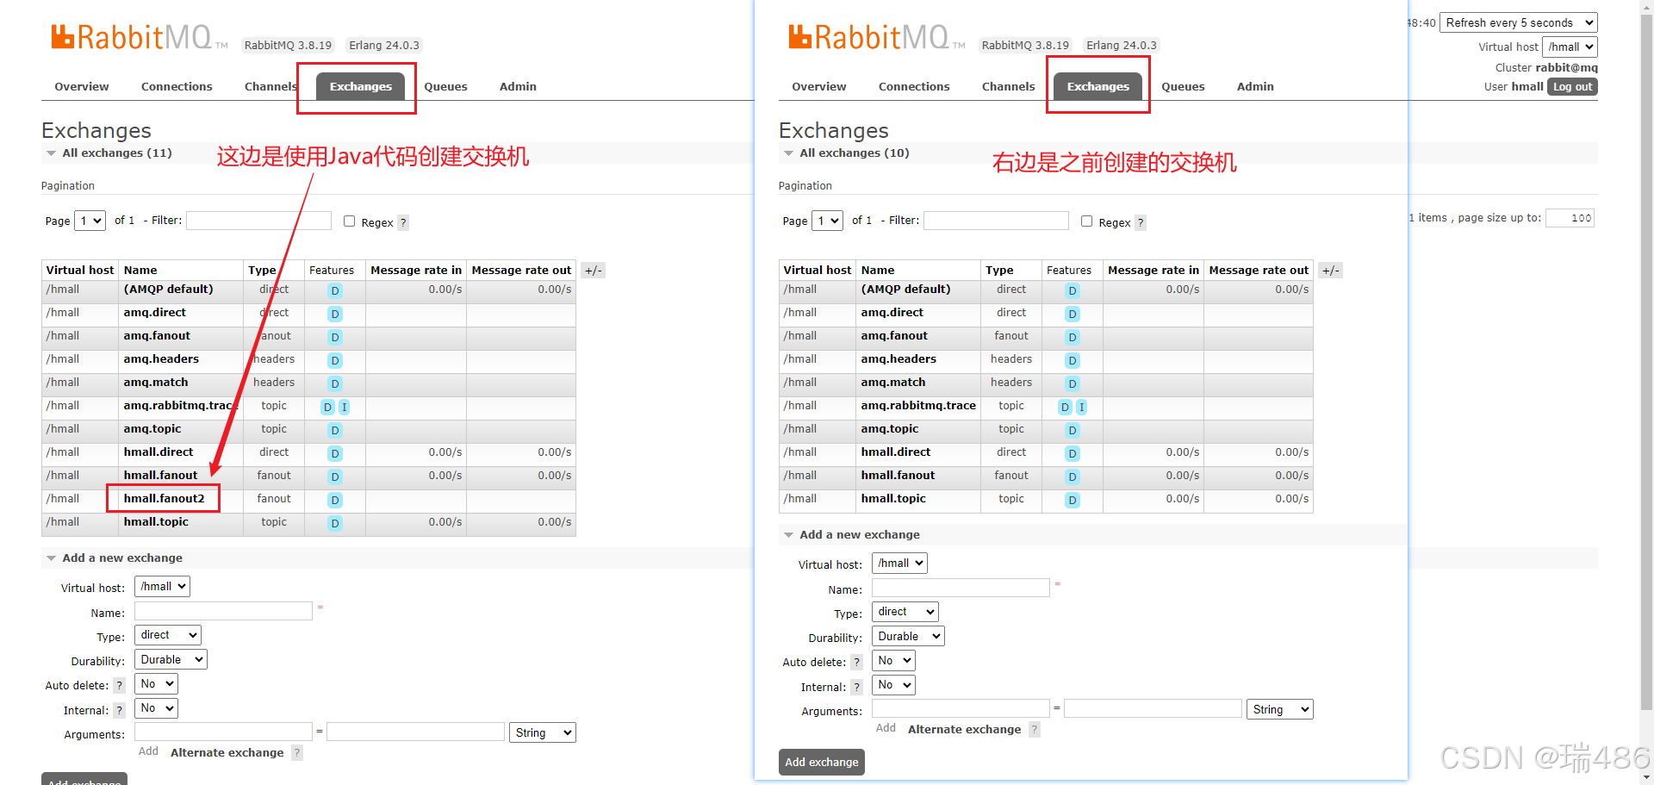
Task: Click D badge of hmall.direct in right table
Action: click(x=1073, y=453)
